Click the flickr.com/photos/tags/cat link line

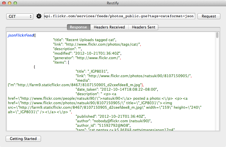[x=97, y=44]
